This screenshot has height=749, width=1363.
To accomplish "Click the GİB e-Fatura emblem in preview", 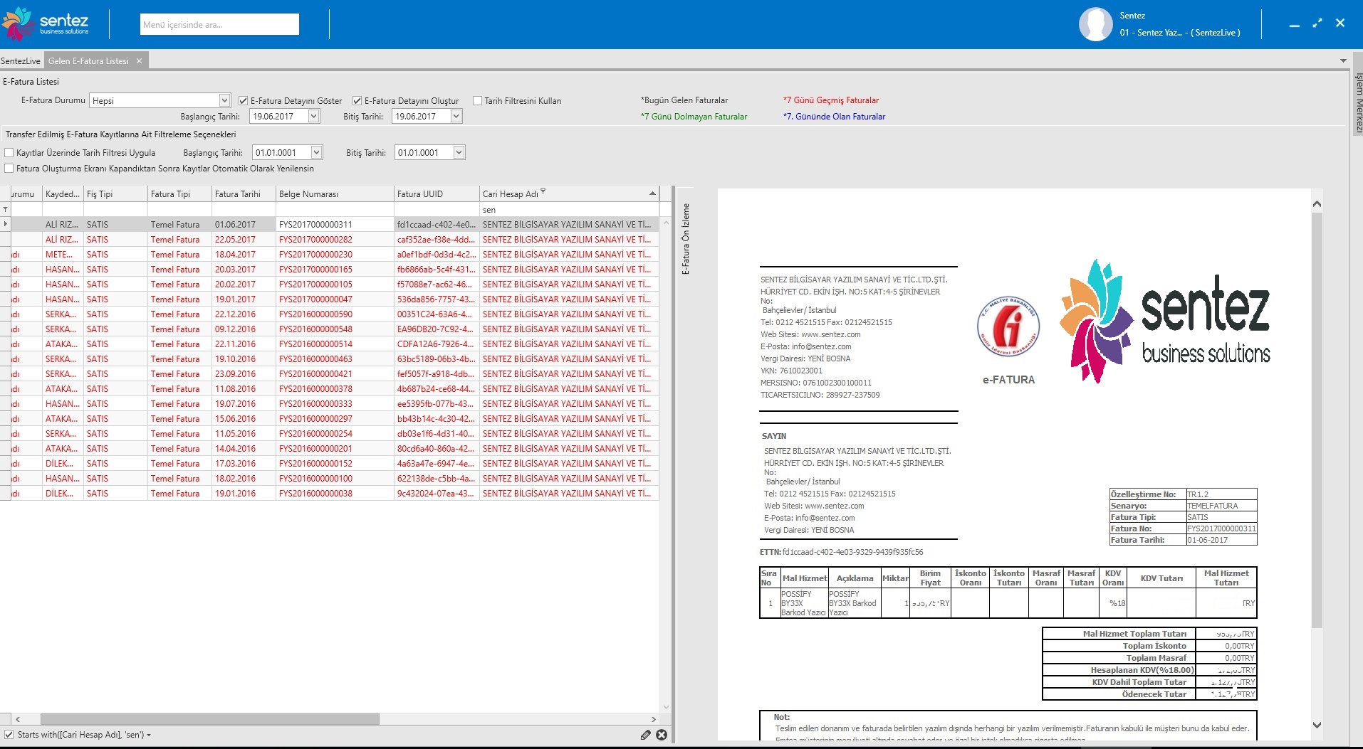I will [1008, 327].
